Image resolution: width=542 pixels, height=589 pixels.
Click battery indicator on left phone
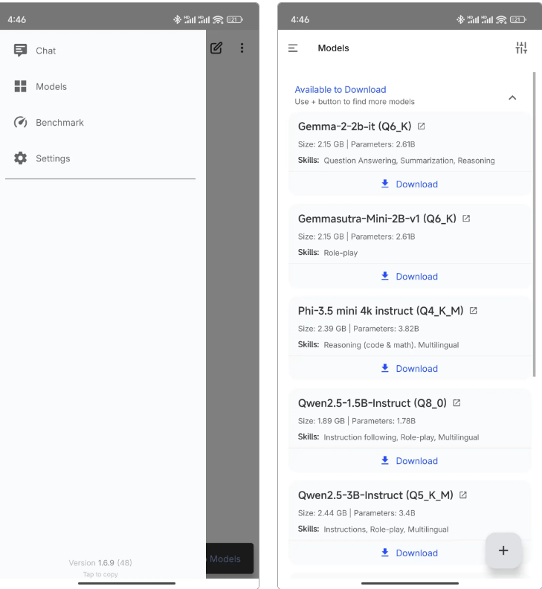[x=235, y=19]
